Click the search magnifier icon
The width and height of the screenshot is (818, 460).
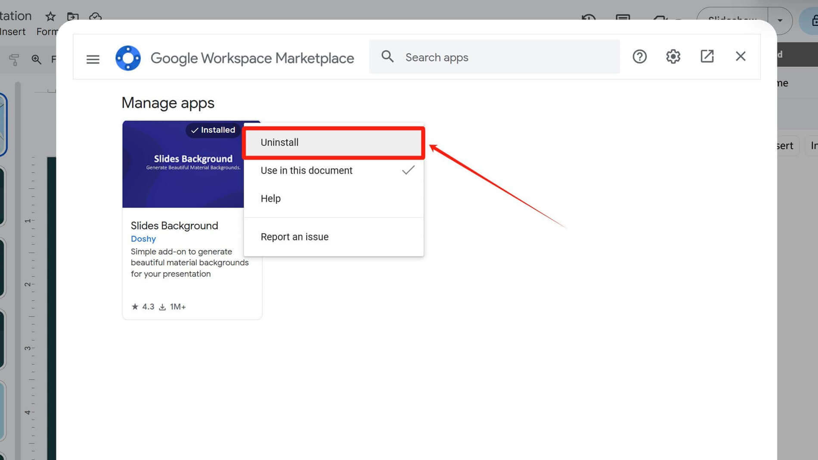[387, 56]
